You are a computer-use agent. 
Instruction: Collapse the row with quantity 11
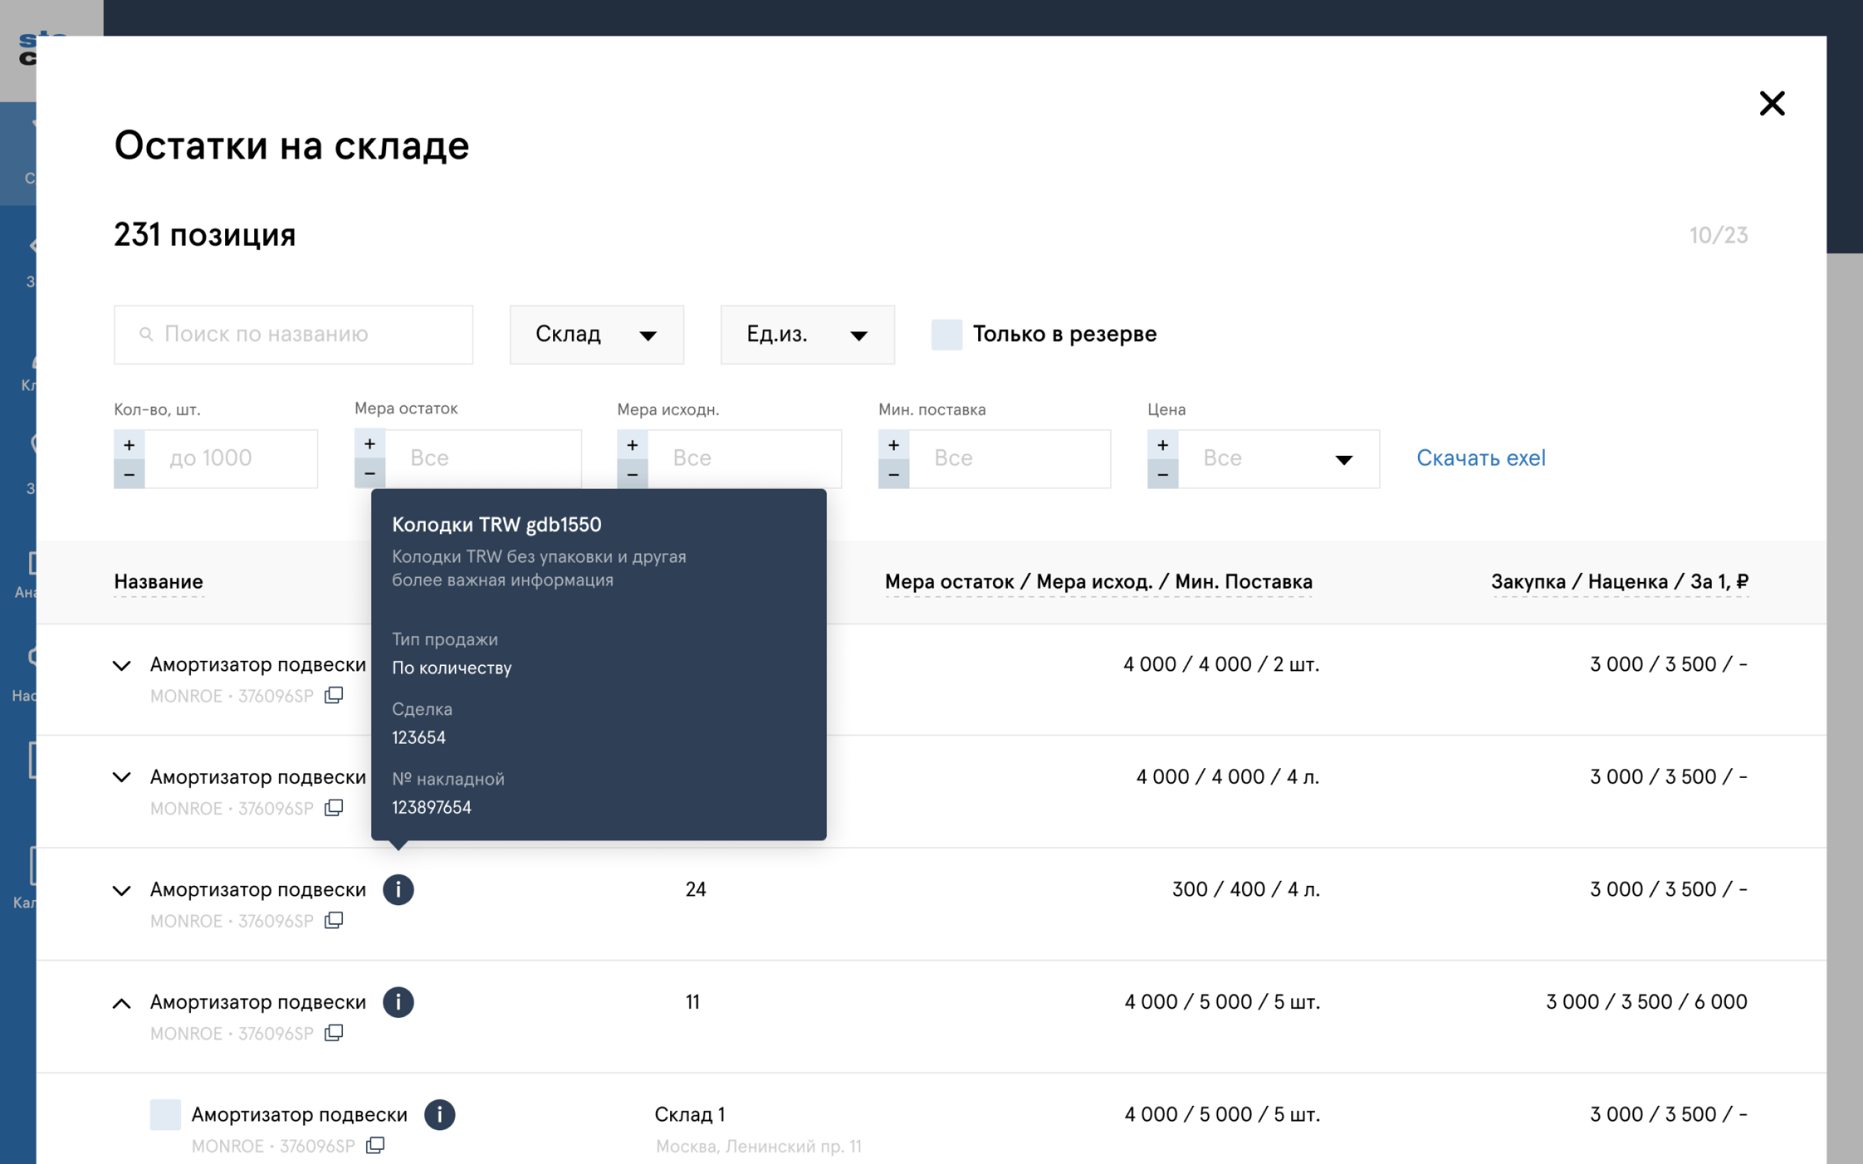tap(122, 1003)
